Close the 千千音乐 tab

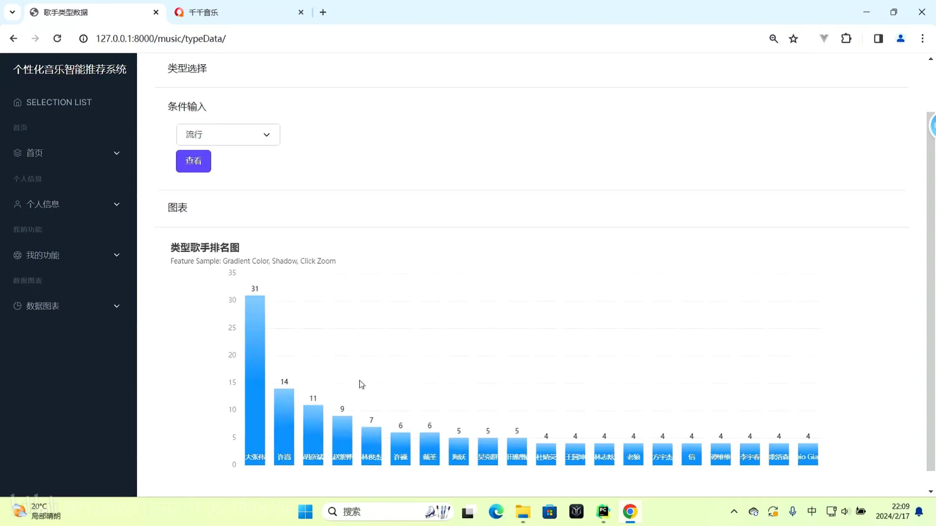[301, 13]
